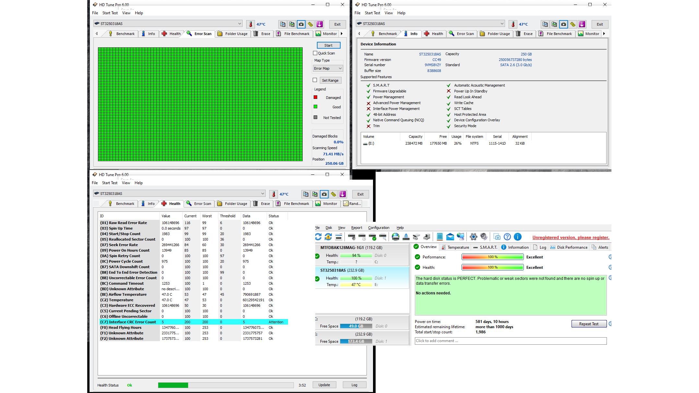Click the disk-with-clock test icon in Hard Disk Sentinel
This screenshot has height=393, width=699.
point(362,237)
